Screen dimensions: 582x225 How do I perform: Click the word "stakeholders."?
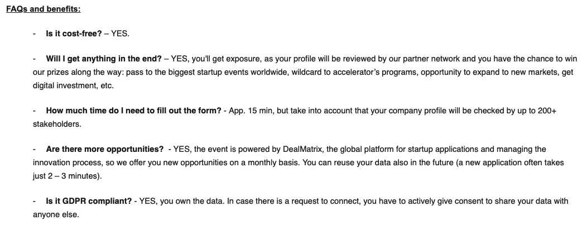click(57, 124)
